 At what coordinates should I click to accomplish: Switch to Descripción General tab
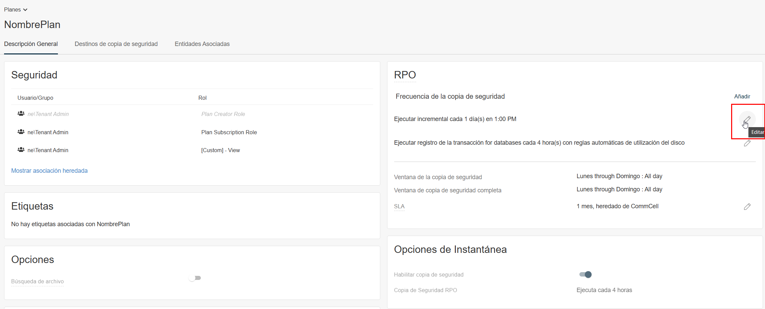click(31, 44)
